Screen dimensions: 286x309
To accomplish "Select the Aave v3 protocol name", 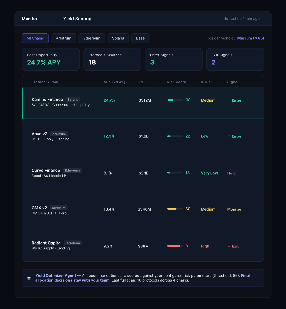I will (39, 134).
